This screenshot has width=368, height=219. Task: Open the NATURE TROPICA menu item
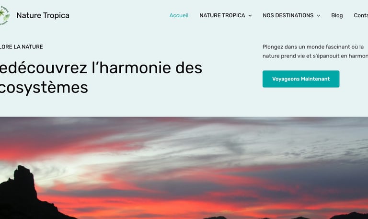(222, 15)
